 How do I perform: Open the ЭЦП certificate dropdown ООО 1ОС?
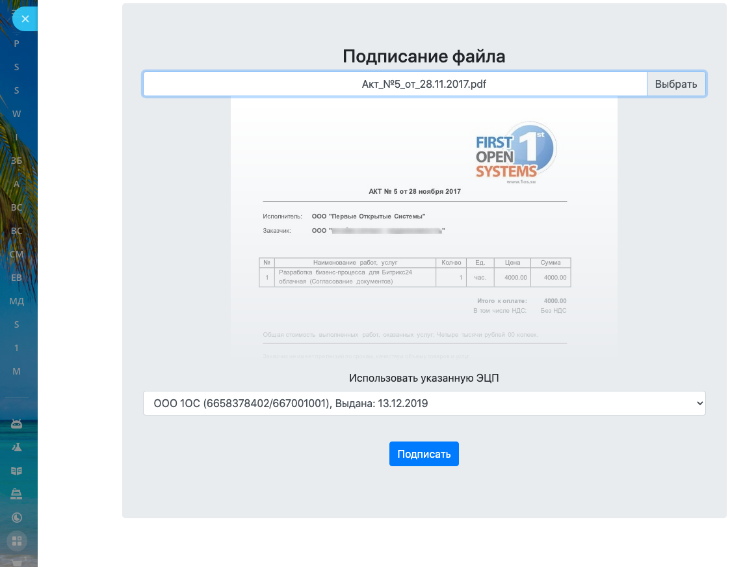tap(424, 403)
